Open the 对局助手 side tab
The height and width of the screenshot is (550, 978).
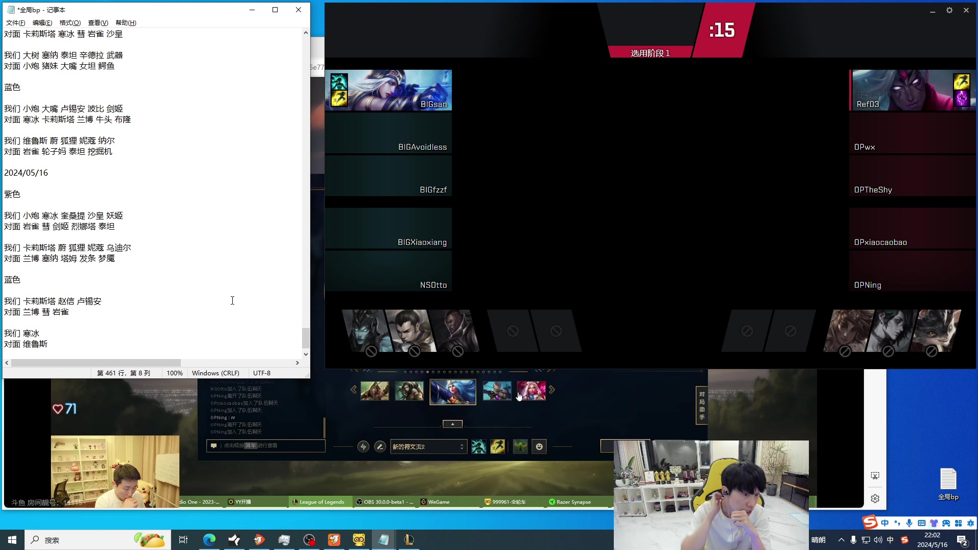click(x=702, y=405)
